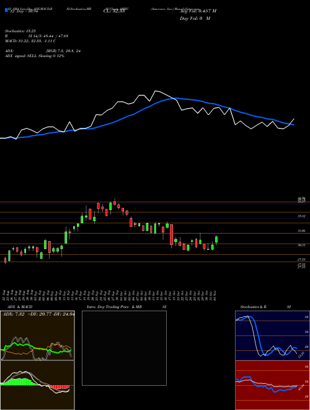Image resolution: width=310 pixels, height=410 pixels.
Task: Open the MACD histogram chart panel
Action: click(x=37, y=385)
